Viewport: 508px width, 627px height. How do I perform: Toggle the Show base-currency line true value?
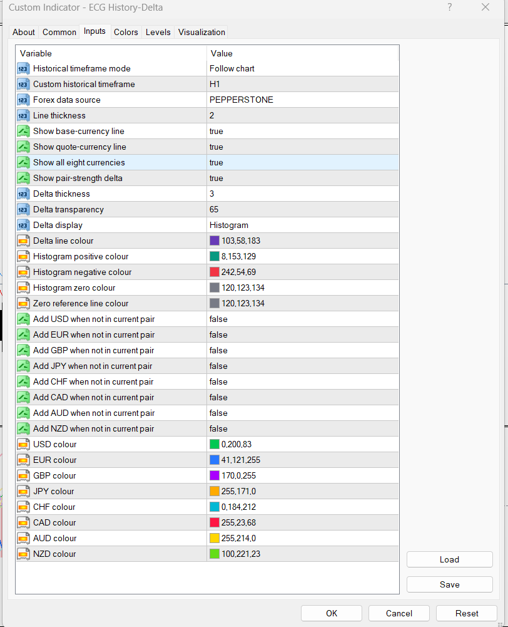point(303,131)
